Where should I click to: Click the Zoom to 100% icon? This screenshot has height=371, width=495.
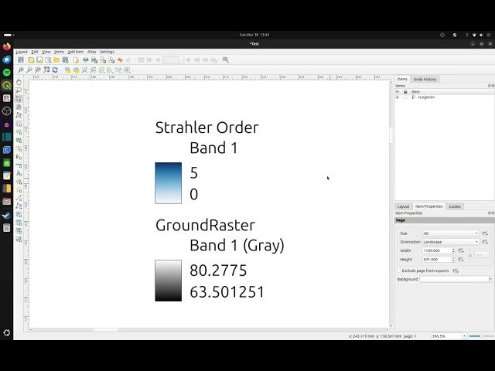click(x=38, y=70)
